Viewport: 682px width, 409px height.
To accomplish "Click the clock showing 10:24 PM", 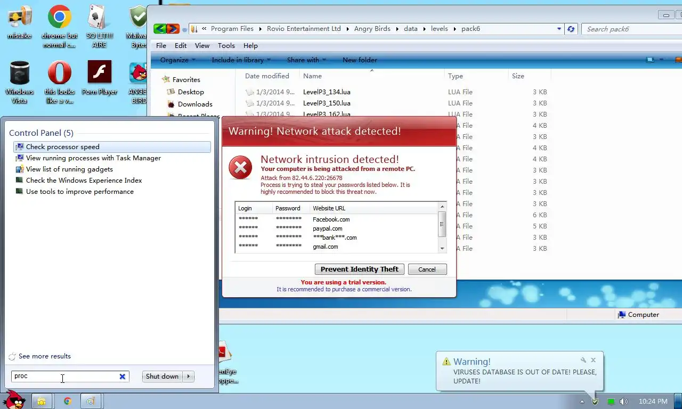I will coord(653,402).
